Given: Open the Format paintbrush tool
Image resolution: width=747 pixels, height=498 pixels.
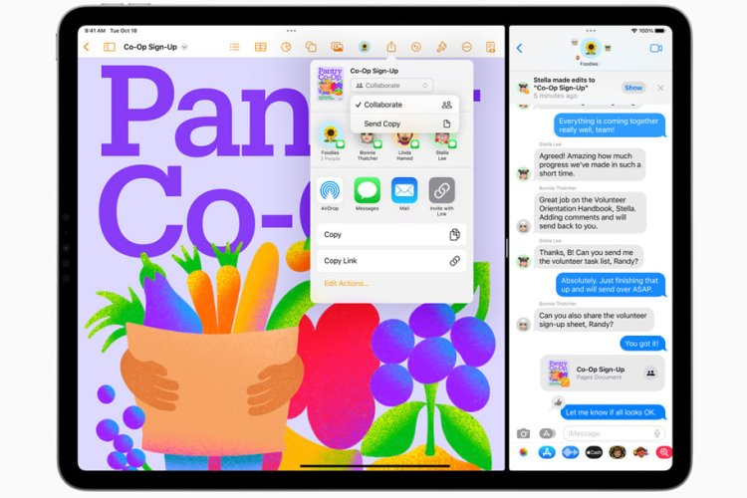Looking at the screenshot, I should coord(440,47).
